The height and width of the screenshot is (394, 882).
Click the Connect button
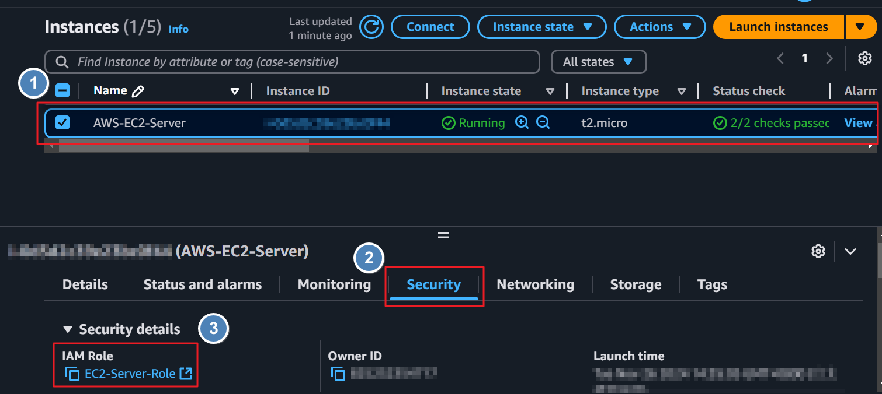(x=430, y=27)
